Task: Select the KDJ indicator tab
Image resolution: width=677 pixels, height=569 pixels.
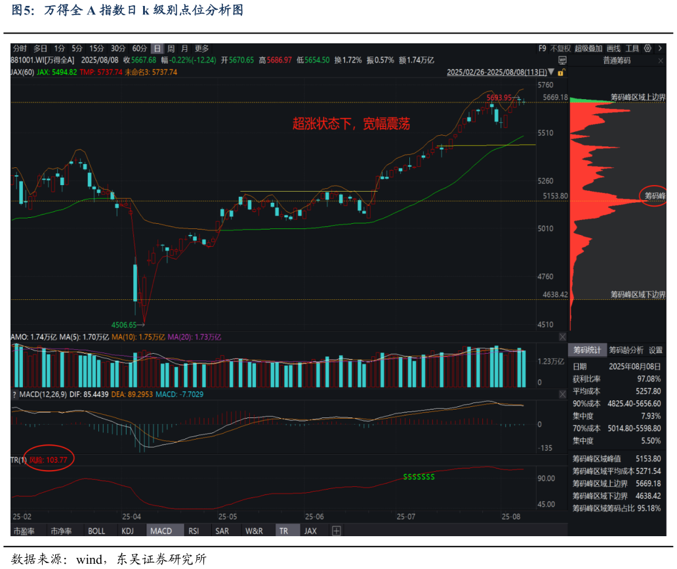Action: (127, 531)
